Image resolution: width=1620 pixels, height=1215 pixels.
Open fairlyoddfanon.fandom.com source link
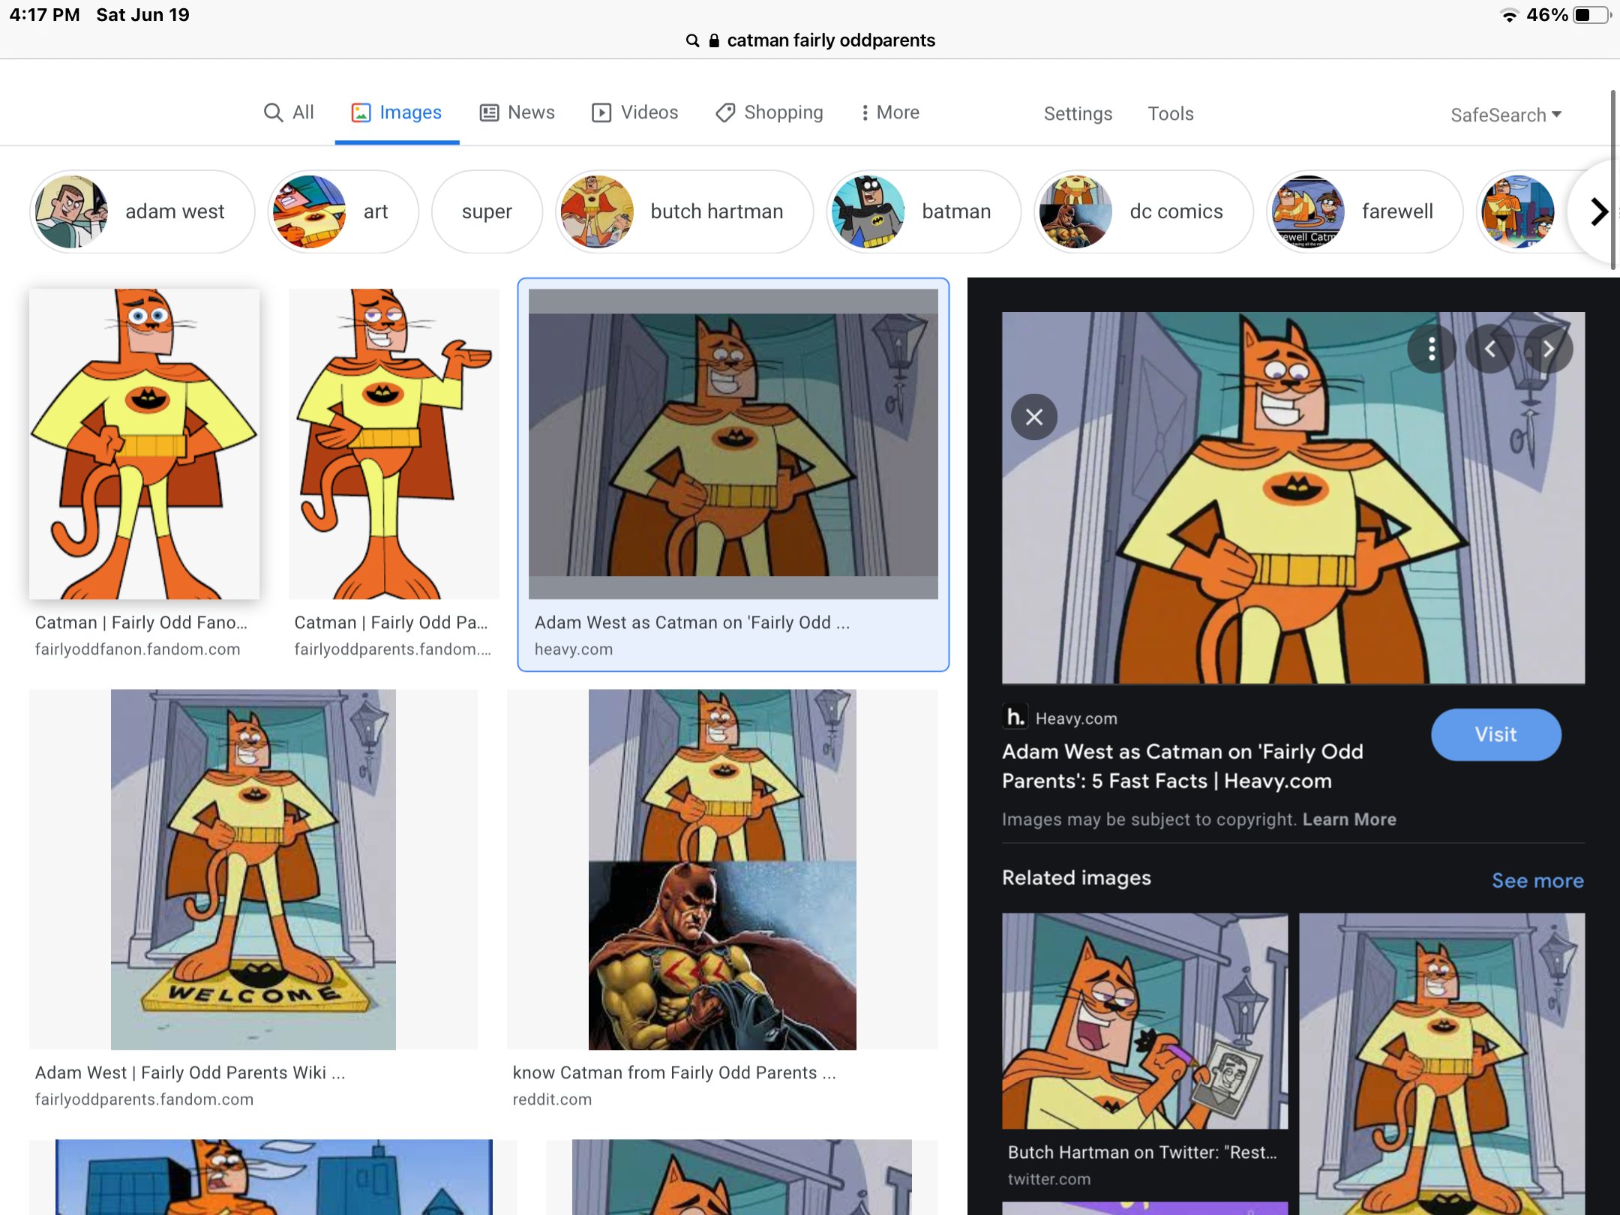point(137,649)
